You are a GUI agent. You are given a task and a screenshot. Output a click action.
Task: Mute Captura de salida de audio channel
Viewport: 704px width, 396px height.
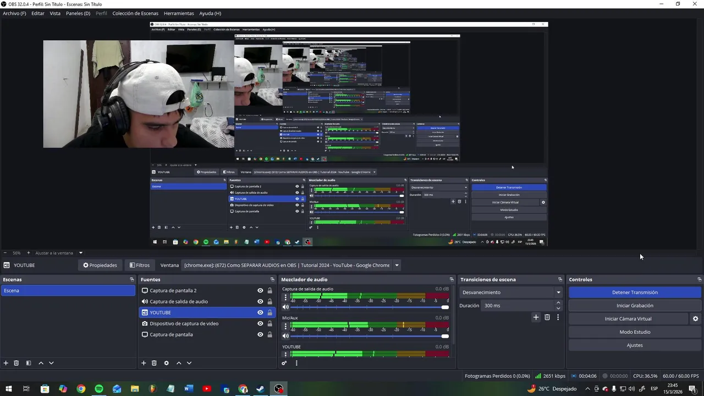tap(285, 307)
